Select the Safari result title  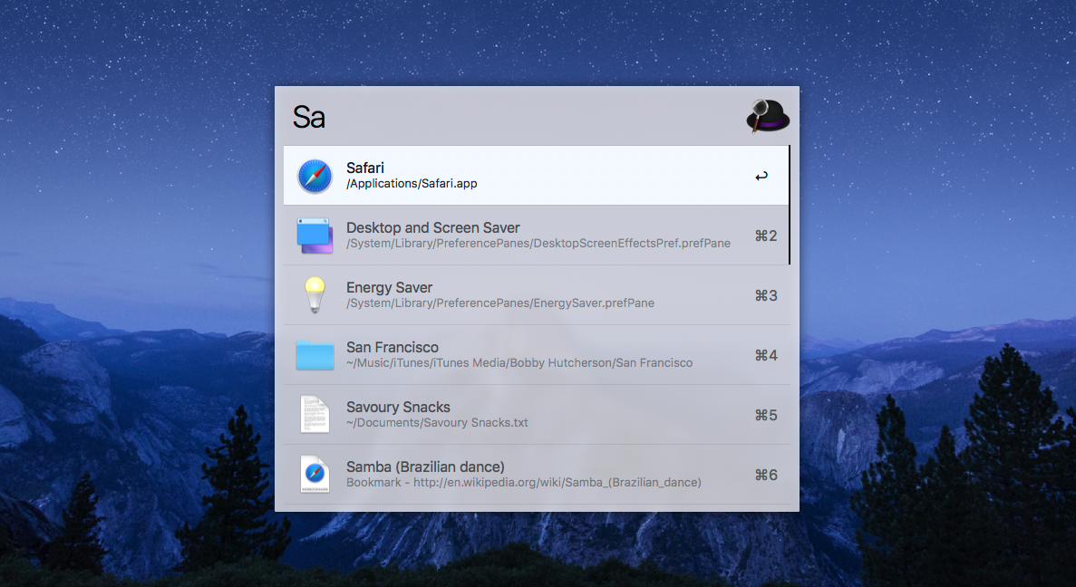[x=365, y=168]
